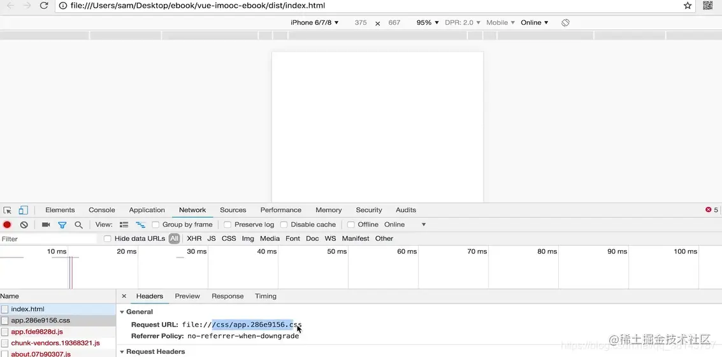The width and height of the screenshot is (722, 357).
Task: Open the QR code extension icon
Action: (708, 6)
